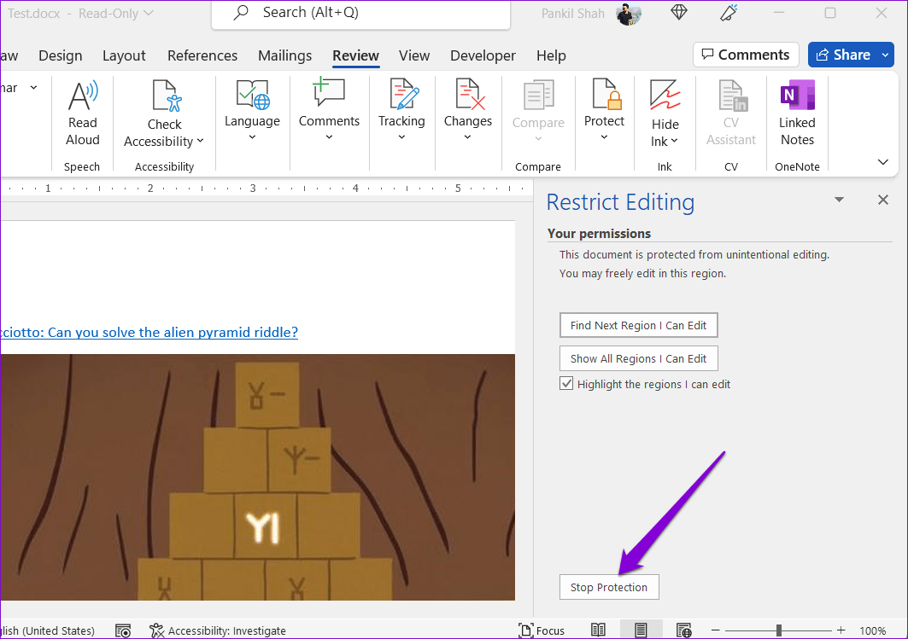This screenshot has width=908, height=639.
Task: Click the Changes icon in ribbon
Action: pyautogui.click(x=467, y=95)
